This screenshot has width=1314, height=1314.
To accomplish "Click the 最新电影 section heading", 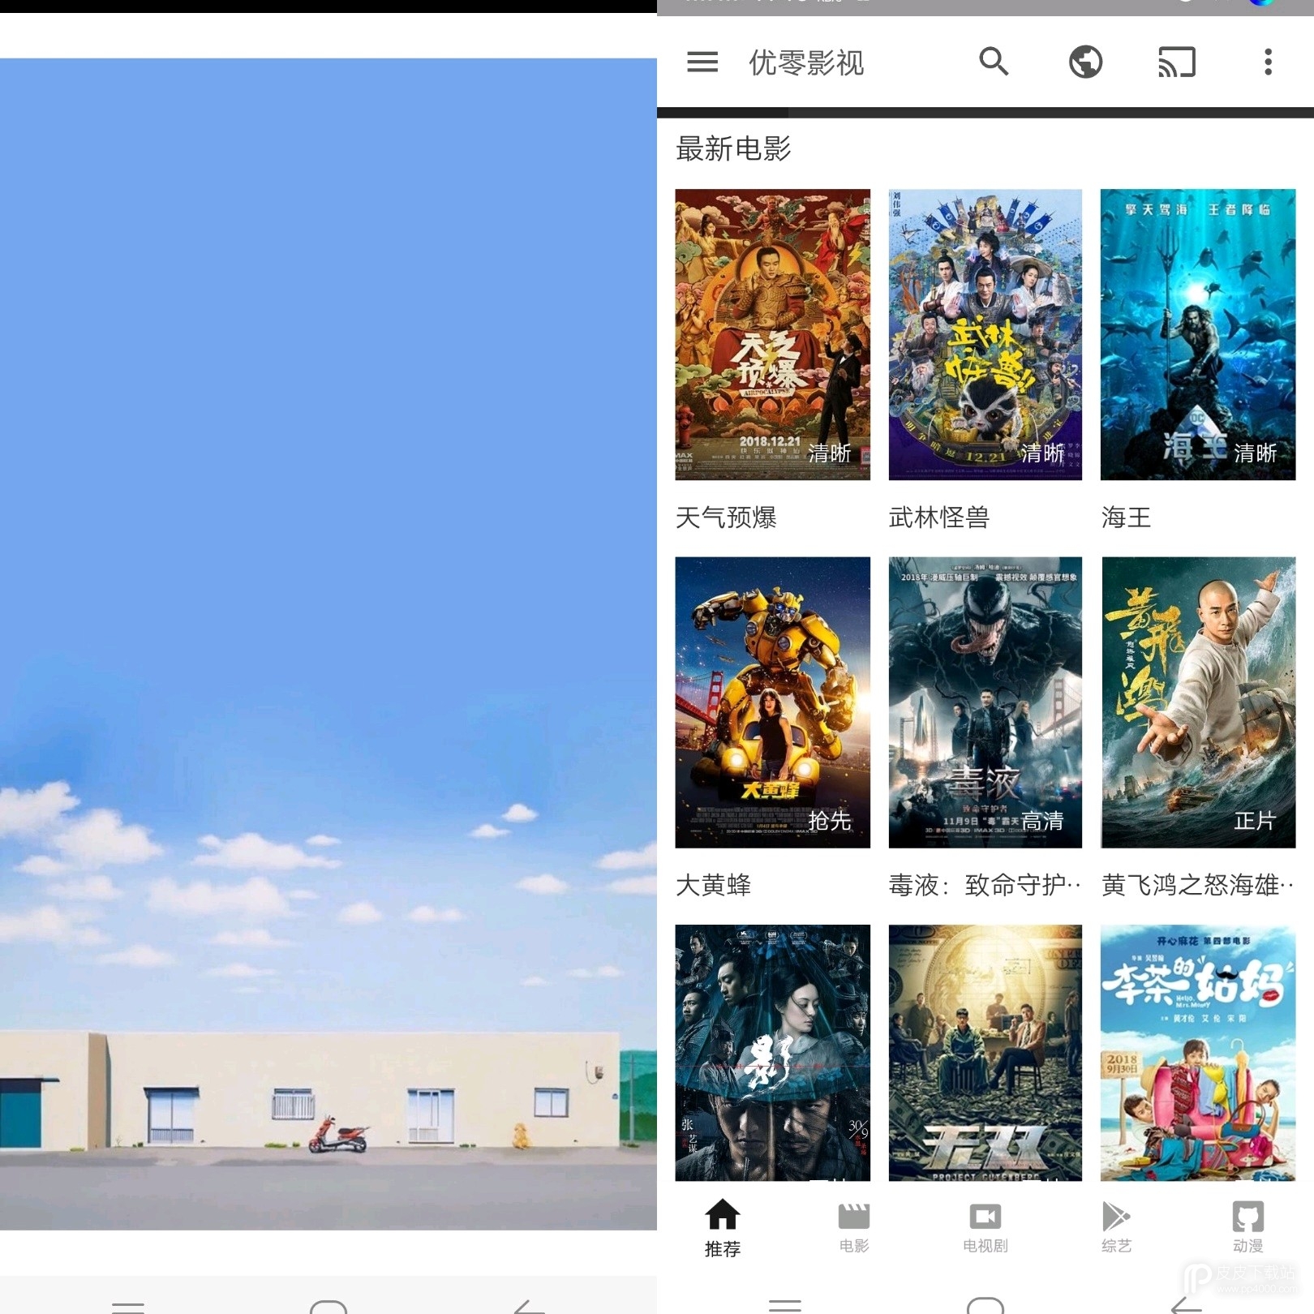I will 733,148.
